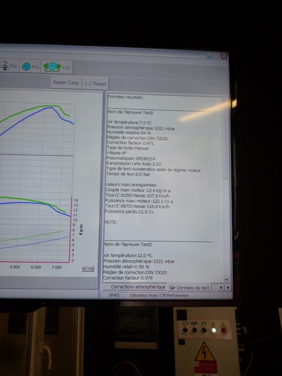Click 'Données résultats:' panel header
This screenshot has width=282, height=376.
pos(126,97)
